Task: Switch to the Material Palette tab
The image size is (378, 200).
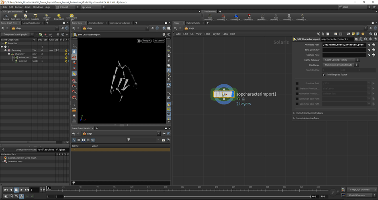Action: coord(193,23)
